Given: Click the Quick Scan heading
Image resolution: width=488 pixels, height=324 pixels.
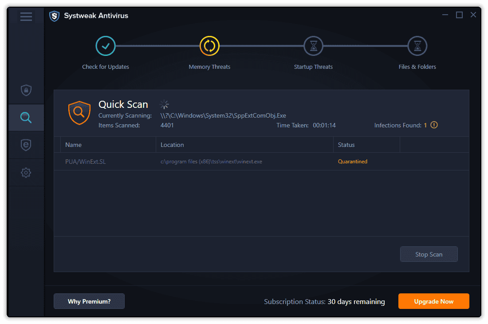Looking at the screenshot, I should [123, 105].
